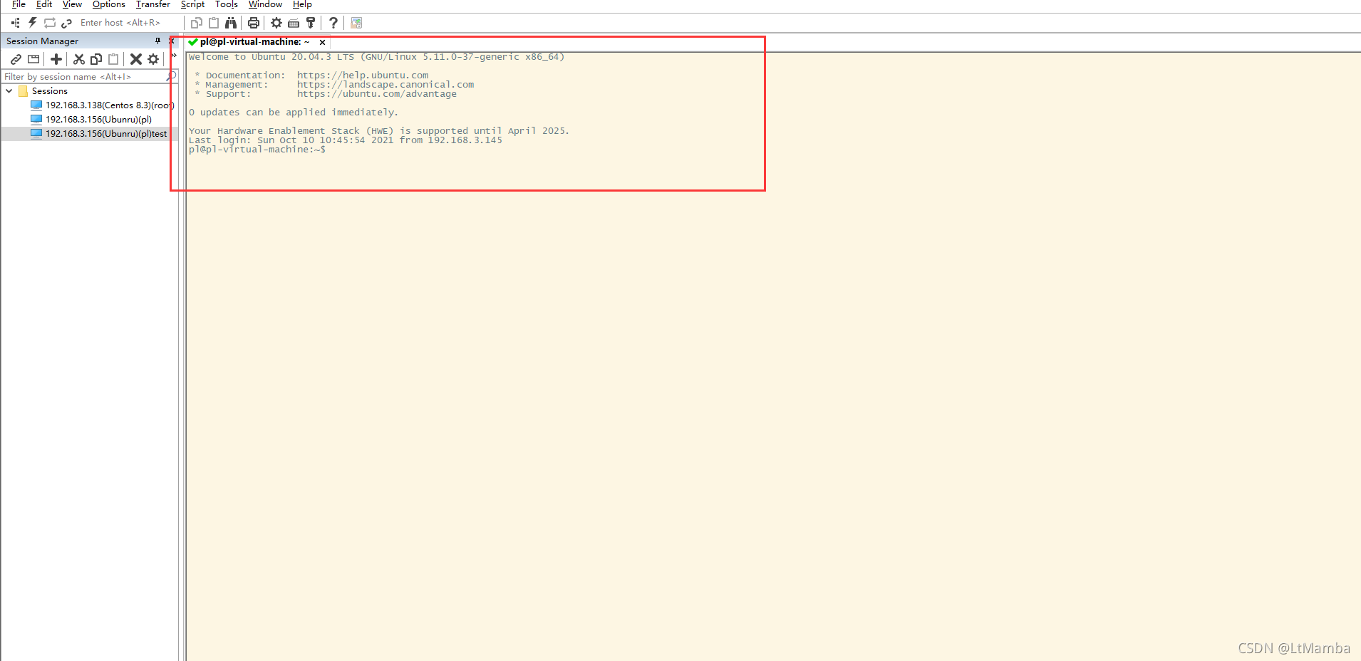Add new session with plus icon
Screen dimensions: 1361x661
pyautogui.click(x=56, y=59)
